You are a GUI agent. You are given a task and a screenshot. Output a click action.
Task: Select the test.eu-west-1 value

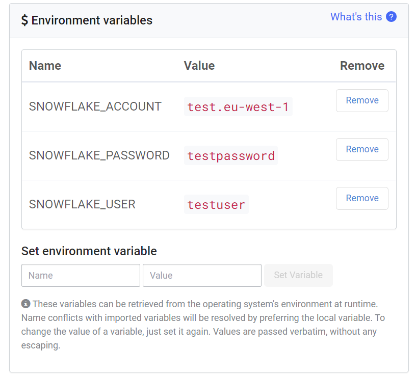pyautogui.click(x=238, y=107)
